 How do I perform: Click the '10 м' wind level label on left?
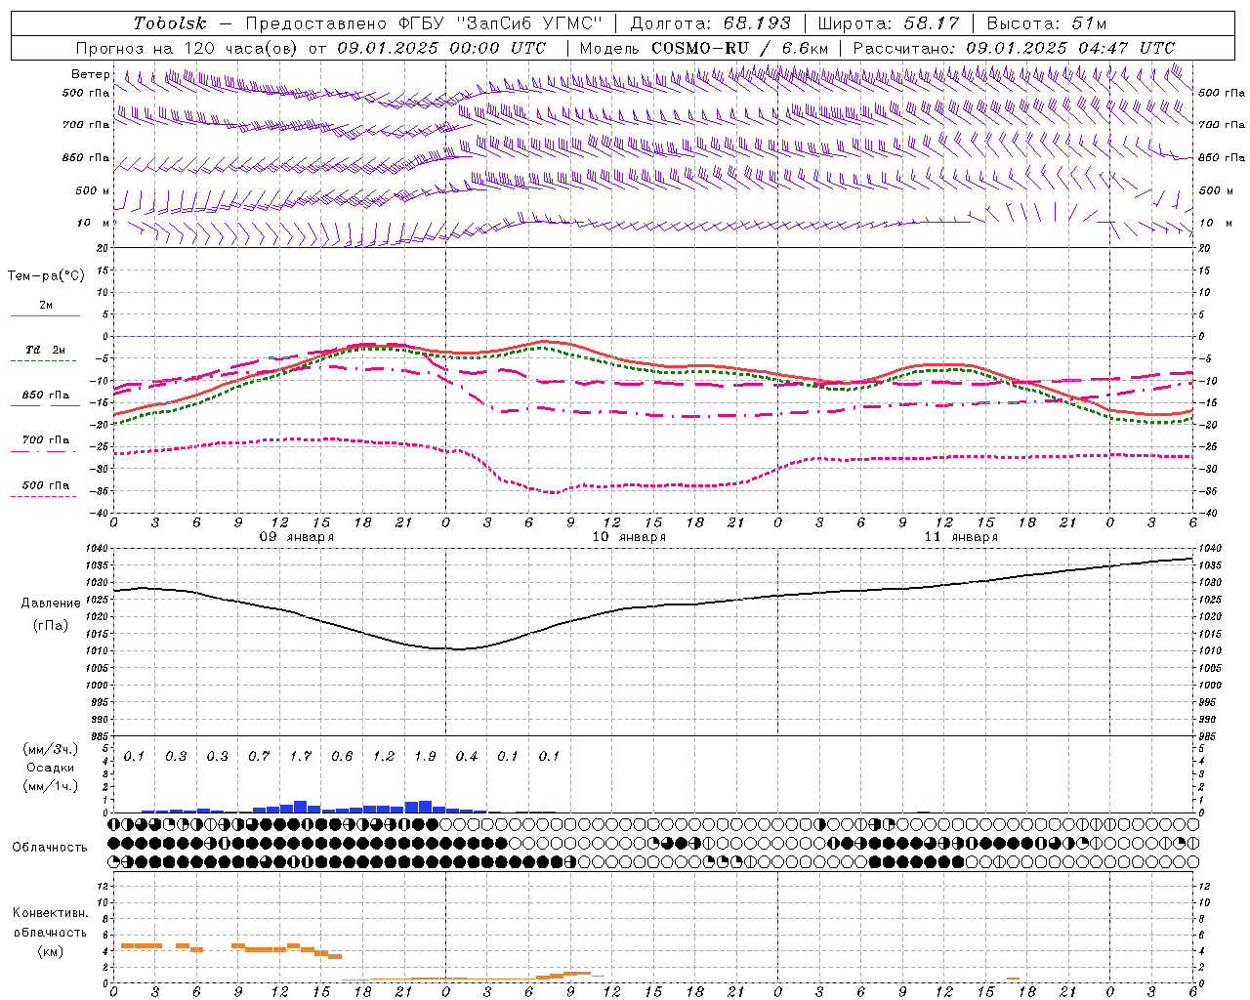coord(94,223)
